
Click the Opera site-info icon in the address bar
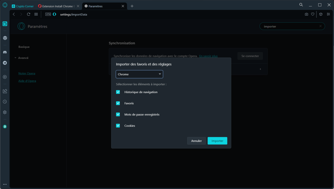[x=55, y=14]
